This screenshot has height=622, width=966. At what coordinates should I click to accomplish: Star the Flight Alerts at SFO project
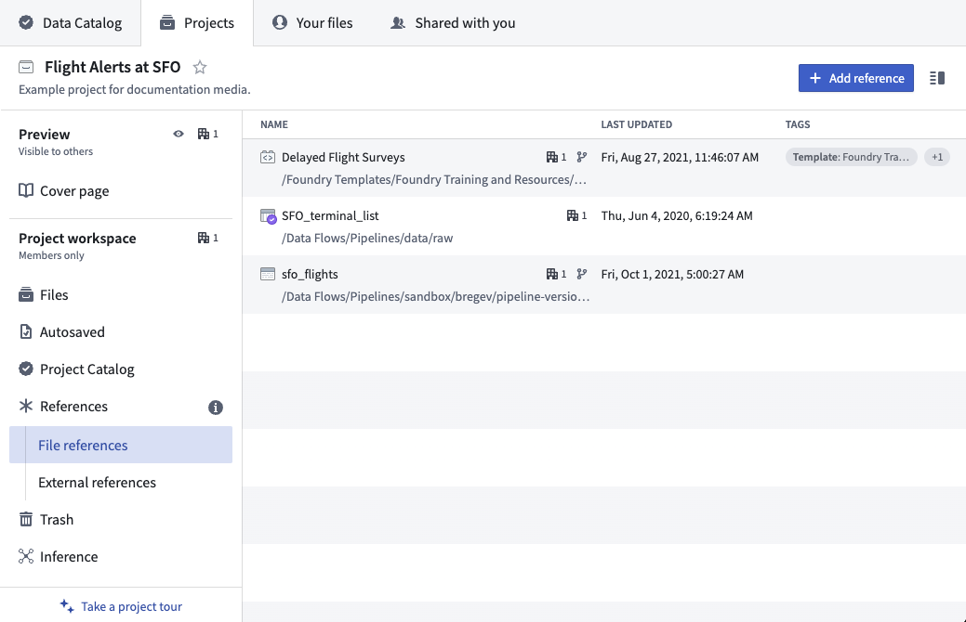tap(200, 67)
